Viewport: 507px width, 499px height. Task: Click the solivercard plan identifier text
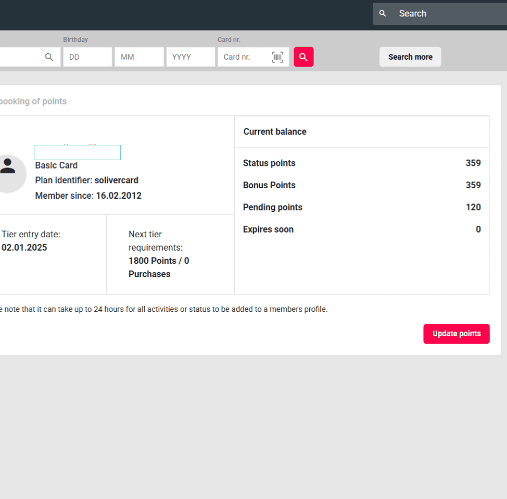pyautogui.click(x=116, y=180)
